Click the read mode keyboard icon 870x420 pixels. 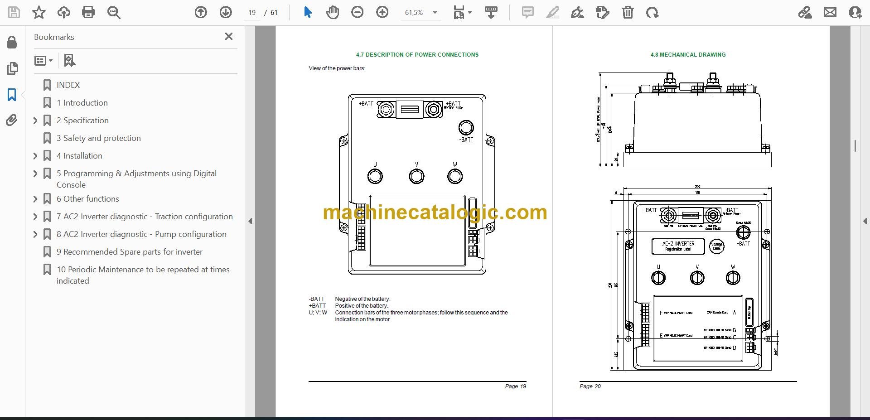pyautogui.click(x=491, y=13)
